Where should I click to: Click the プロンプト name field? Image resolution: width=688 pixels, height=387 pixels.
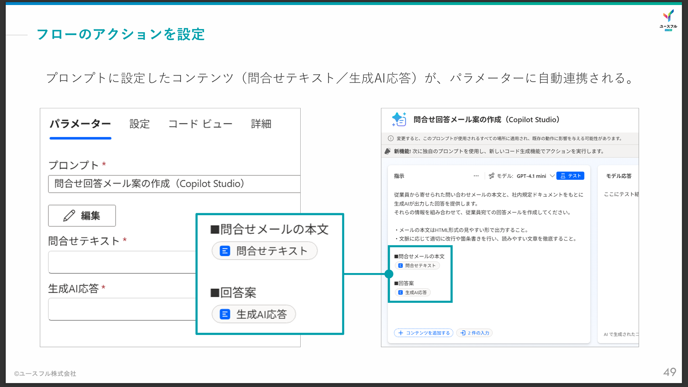[174, 184]
